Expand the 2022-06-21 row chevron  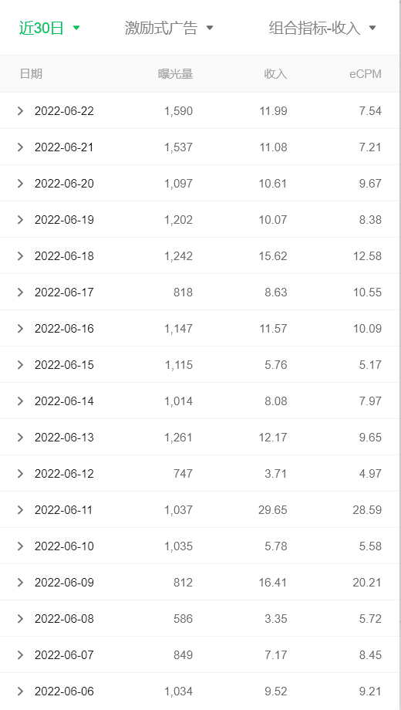click(x=20, y=147)
